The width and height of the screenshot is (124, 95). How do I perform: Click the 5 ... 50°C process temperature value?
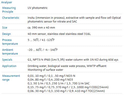41,40
